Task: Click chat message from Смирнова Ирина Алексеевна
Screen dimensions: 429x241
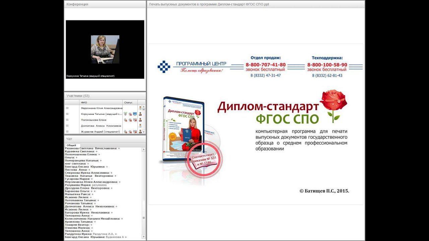Action: click(88, 173)
